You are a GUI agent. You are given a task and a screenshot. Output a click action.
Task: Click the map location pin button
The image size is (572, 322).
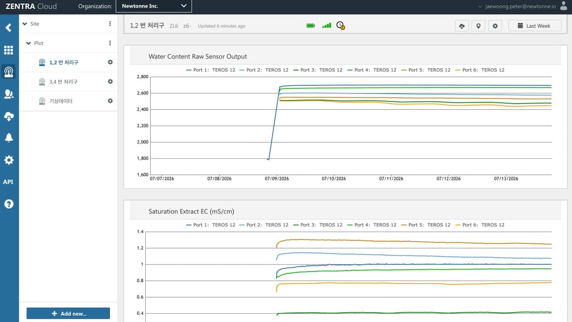pos(478,26)
